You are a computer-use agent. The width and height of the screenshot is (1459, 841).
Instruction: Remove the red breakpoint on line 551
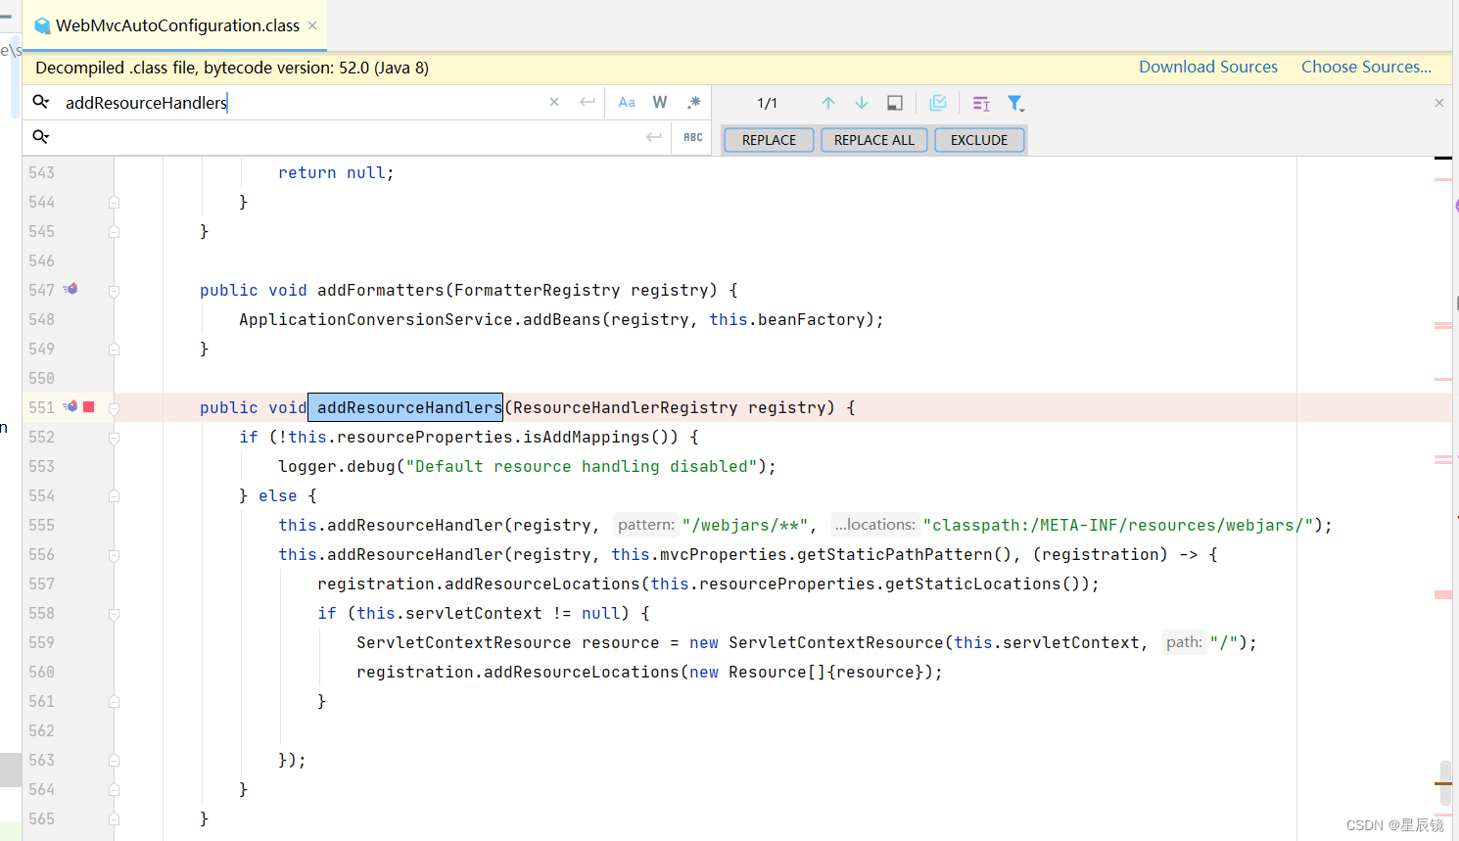(x=89, y=406)
